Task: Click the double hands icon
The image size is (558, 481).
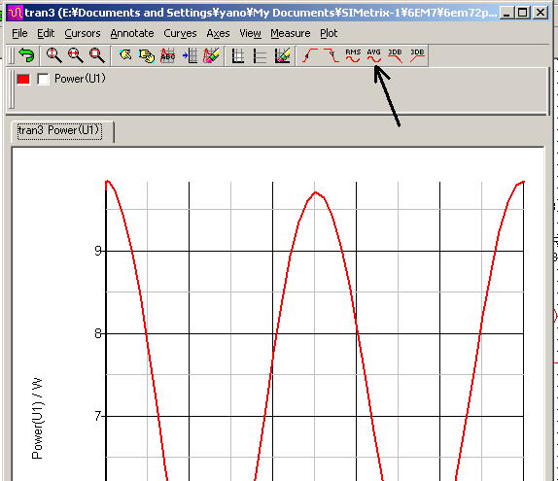Action: (x=147, y=55)
